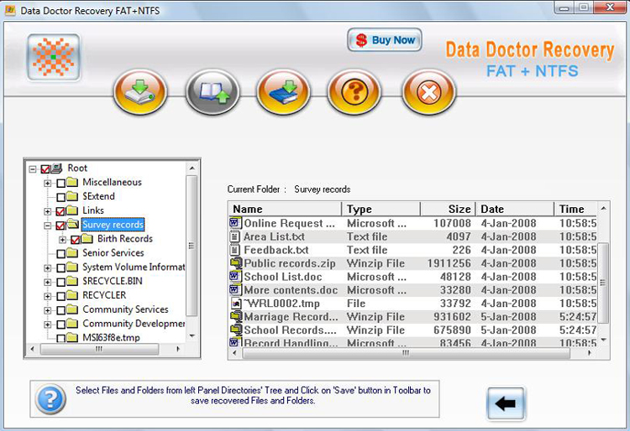Sort files by the Time column header

coord(575,209)
